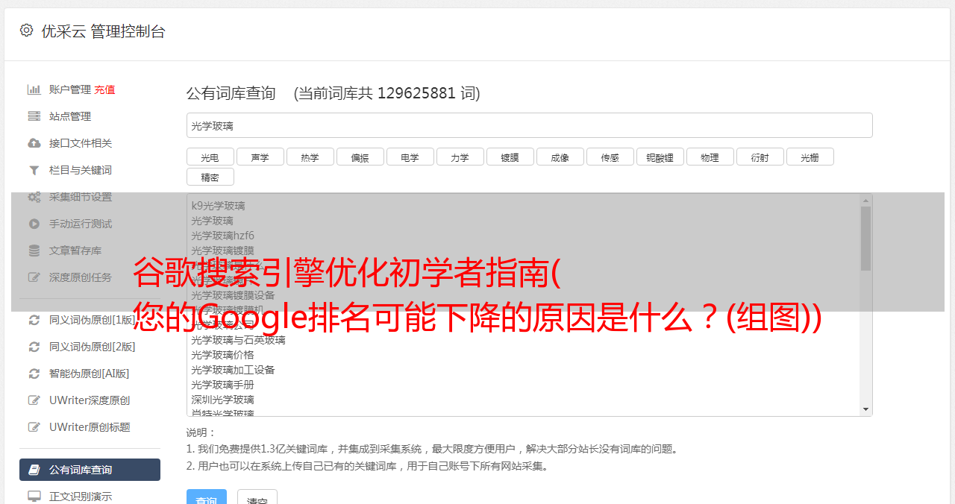Viewport: 955px width, 504px height.
Task: Open 文章暂存库 via its database icon
Action: 34,251
